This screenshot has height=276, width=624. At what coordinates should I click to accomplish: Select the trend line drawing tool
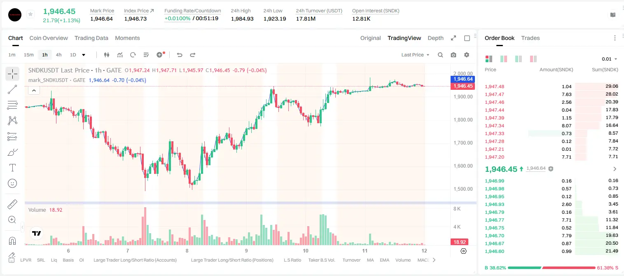[x=12, y=89]
